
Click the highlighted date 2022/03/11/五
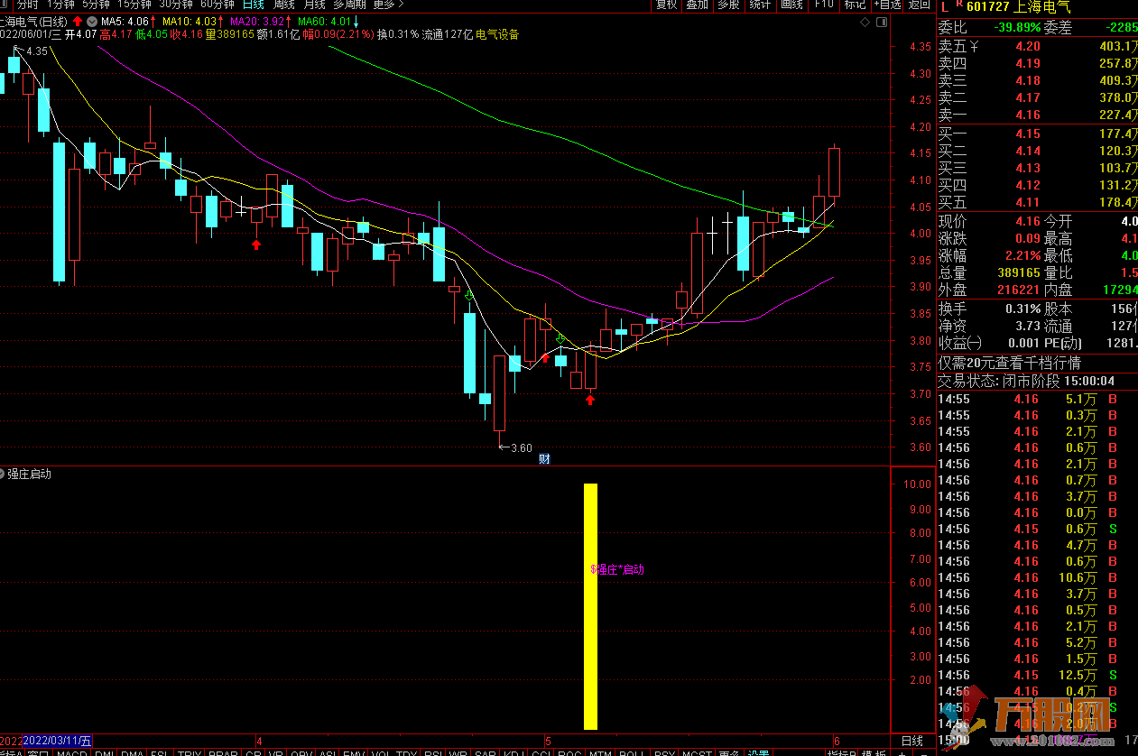pyautogui.click(x=58, y=741)
